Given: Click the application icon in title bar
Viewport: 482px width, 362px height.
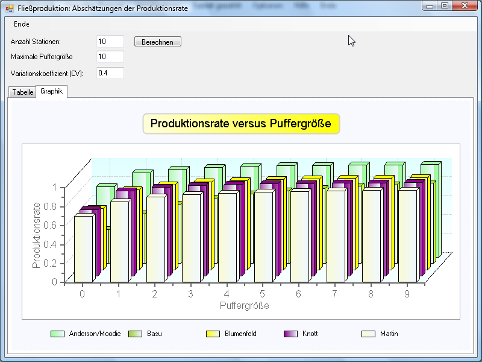Looking at the screenshot, I should (x=9, y=8).
